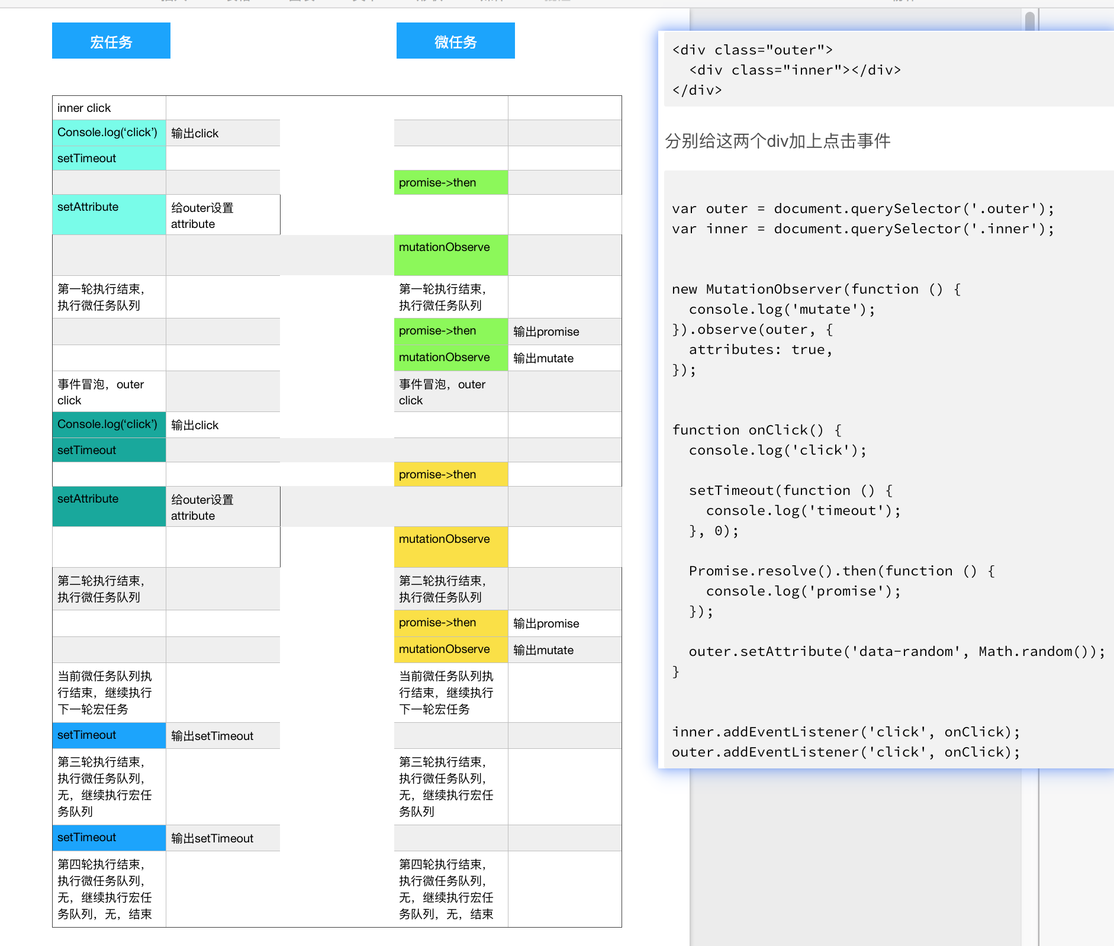Click the outer.addEventListener('click', onClick) line

coord(846,752)
